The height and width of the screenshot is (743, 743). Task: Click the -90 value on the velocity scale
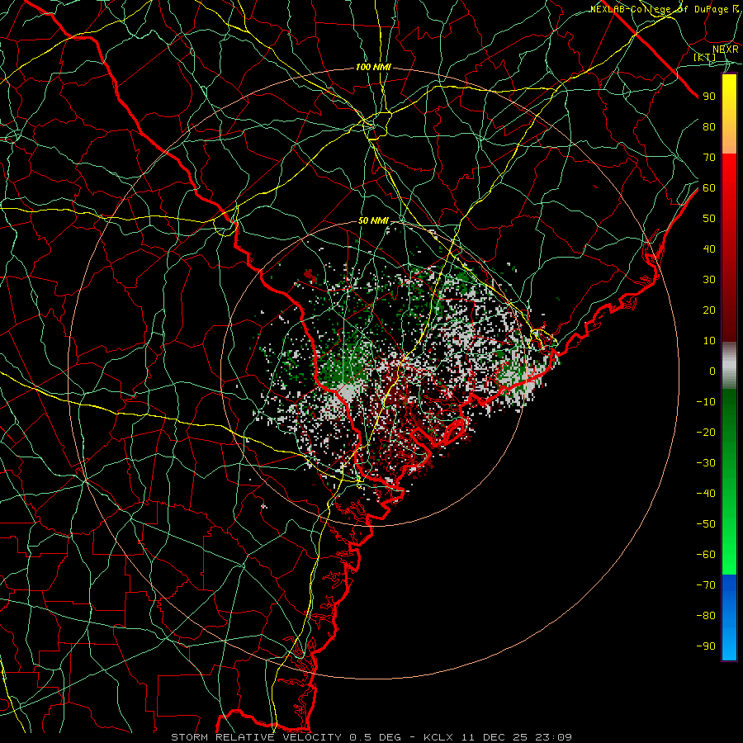pos(706,646)
